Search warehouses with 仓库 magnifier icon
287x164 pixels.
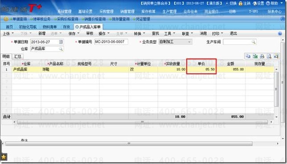[x=61, y=49]
